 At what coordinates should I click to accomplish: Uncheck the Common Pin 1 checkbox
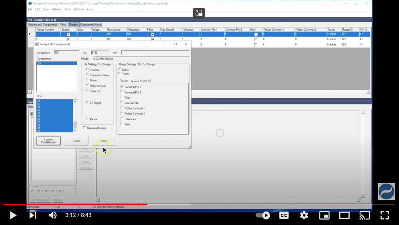point(122,87)
